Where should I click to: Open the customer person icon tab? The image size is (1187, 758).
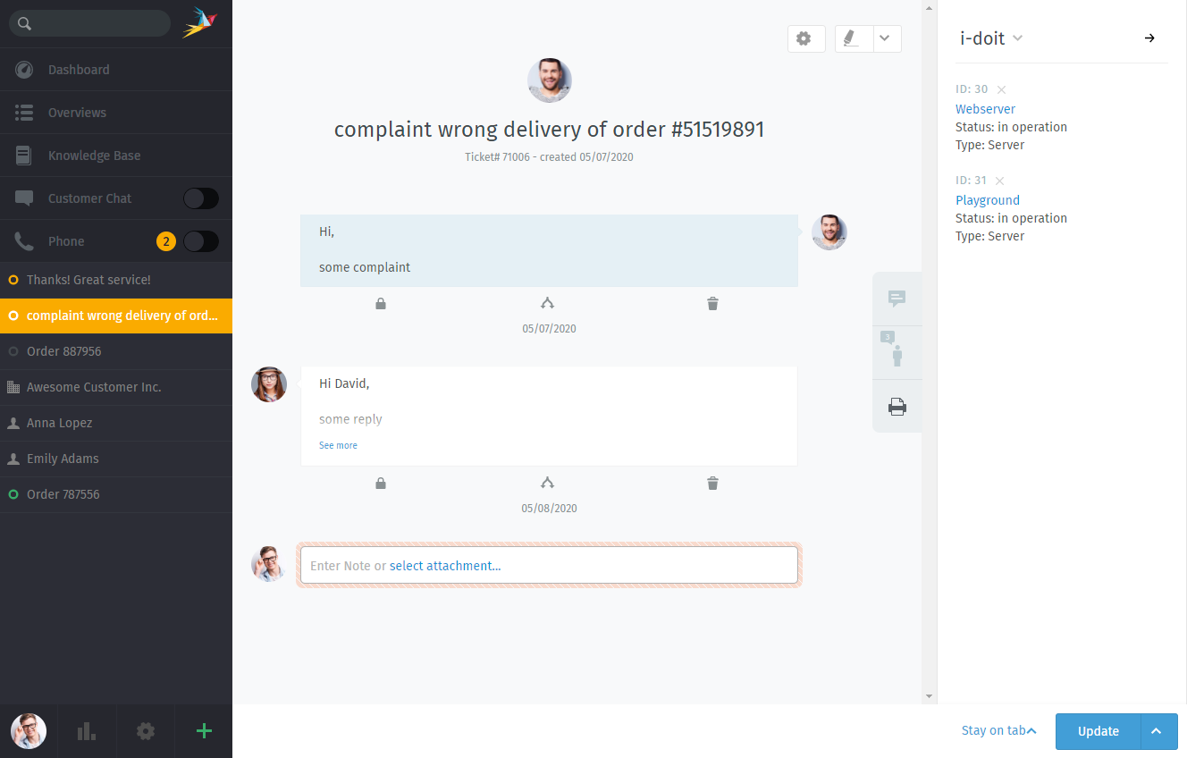(897, 352)
